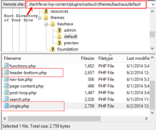The image size is (156, 130).
Task: Select the page-content.php file name
Action: click(x=27, y=86)
